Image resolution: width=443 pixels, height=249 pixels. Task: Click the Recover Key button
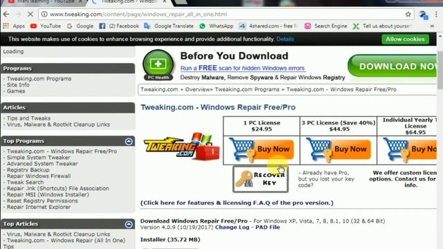tap(260, 179)
